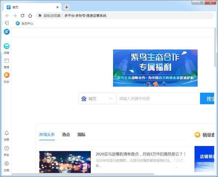Switch to 热点 tab
This screenshot has height=177, width=218.
(x=66, y=134)
